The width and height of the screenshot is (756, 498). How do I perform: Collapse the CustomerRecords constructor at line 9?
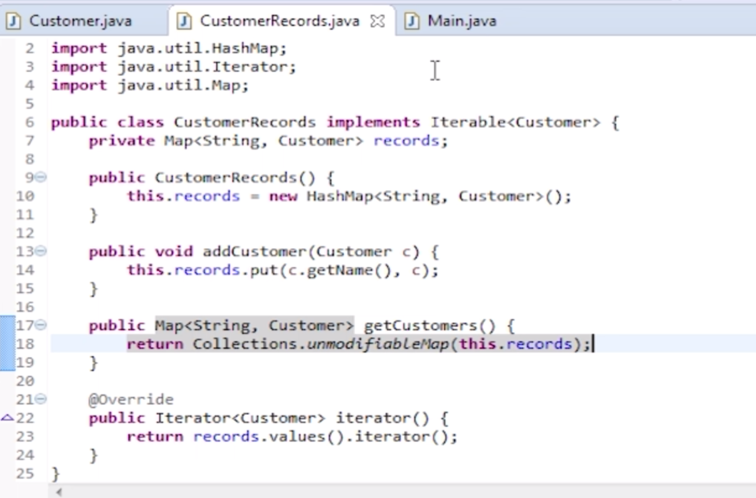pyautogui.click(x=41, y=177)
